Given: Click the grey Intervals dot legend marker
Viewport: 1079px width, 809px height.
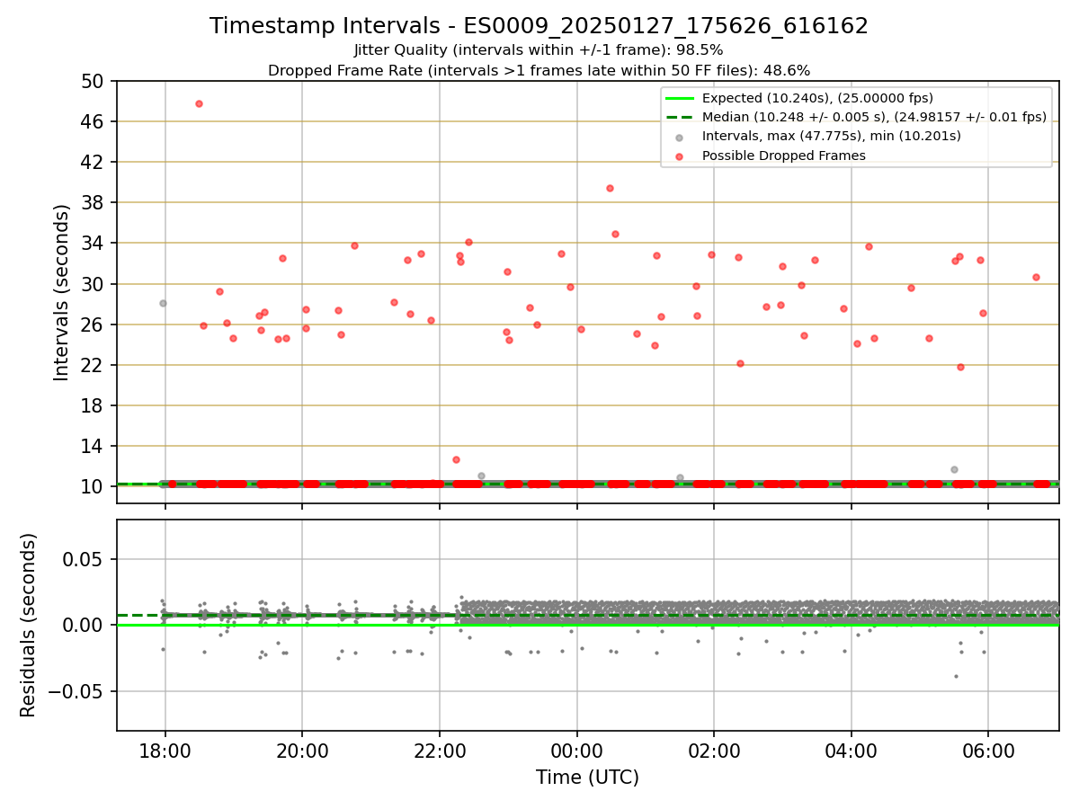Looking at the screenshot, I should pos(679,137).
